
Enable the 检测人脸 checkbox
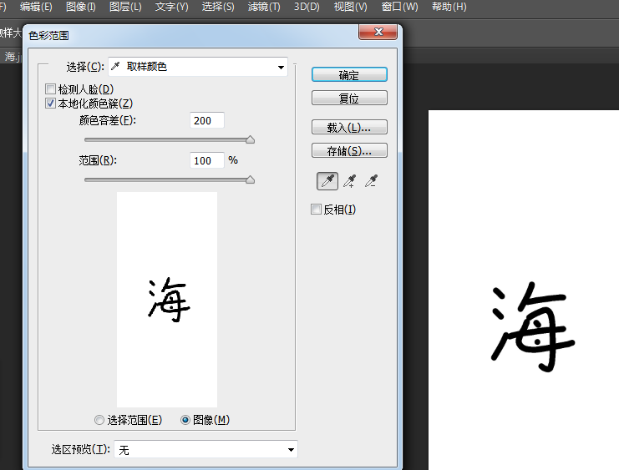click(50, 88)
